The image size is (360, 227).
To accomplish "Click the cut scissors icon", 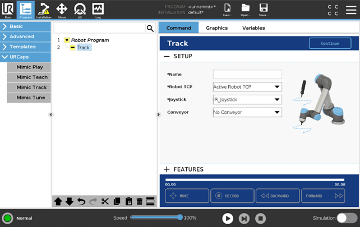I will click(x=105, y=201).
